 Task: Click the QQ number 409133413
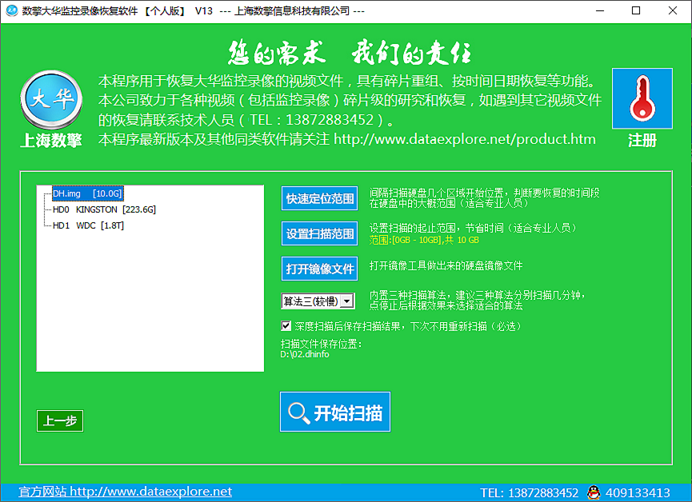point(638,492)
